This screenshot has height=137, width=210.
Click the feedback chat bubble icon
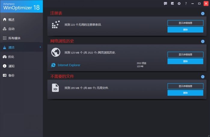(165, 3)
